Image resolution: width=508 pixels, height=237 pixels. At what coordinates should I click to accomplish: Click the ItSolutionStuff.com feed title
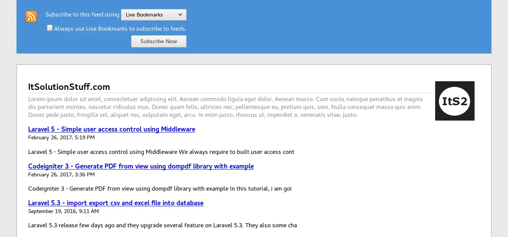(69, 87)
